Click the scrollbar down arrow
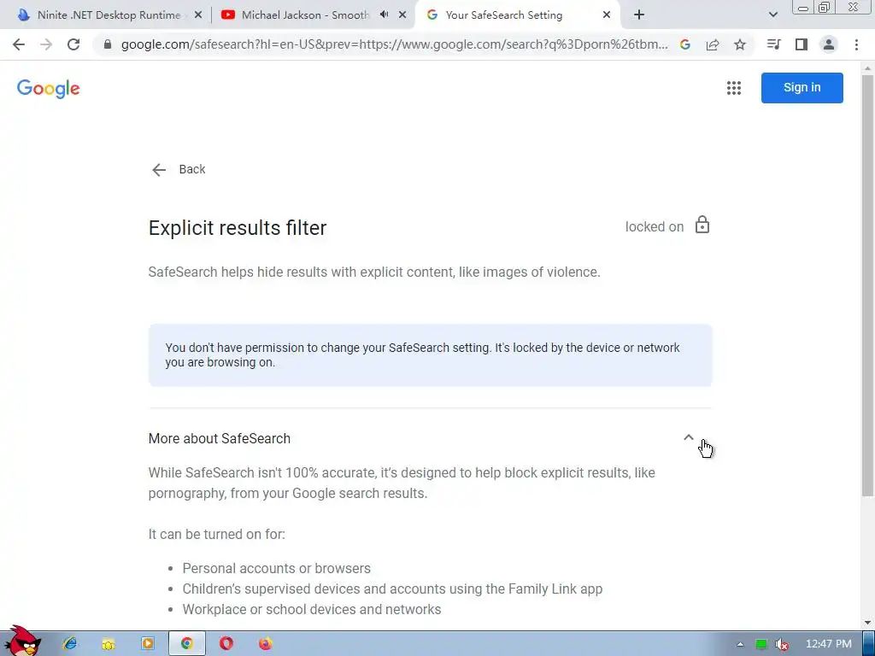Viewport: 875px width, 656px height. pos(867,623)
